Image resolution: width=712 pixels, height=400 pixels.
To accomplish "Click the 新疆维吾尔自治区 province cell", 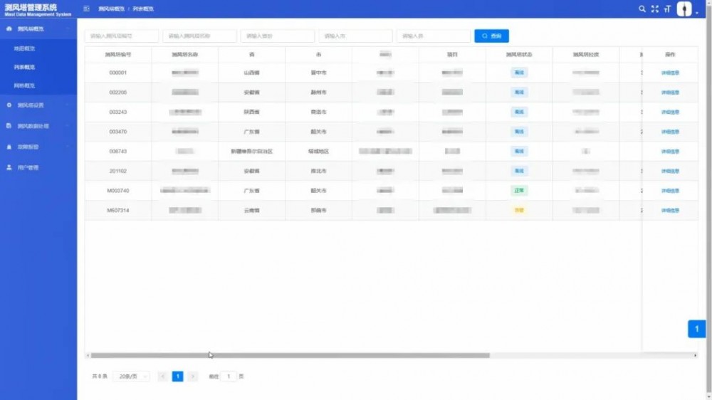I will (251, 151).
